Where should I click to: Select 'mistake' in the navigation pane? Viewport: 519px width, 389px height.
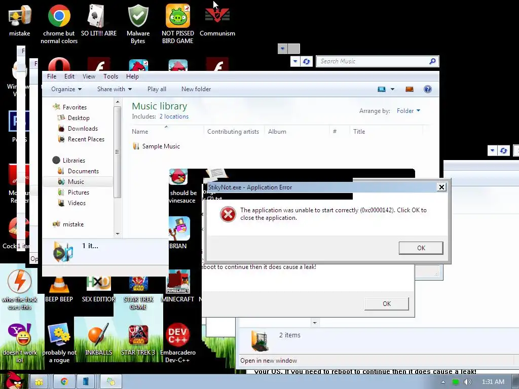pos(68,224)
